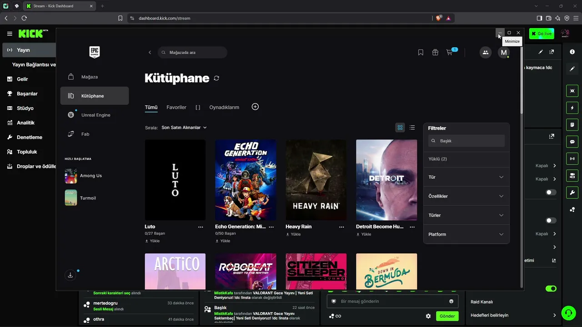Focus the Mağazada ara search field
Viewport: 582px width, 327px height.
tap(192, 52)
